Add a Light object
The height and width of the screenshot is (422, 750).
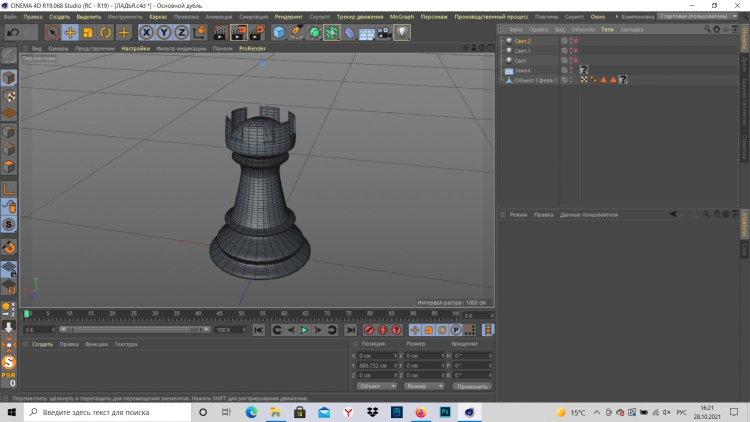[x=402, y=32]
